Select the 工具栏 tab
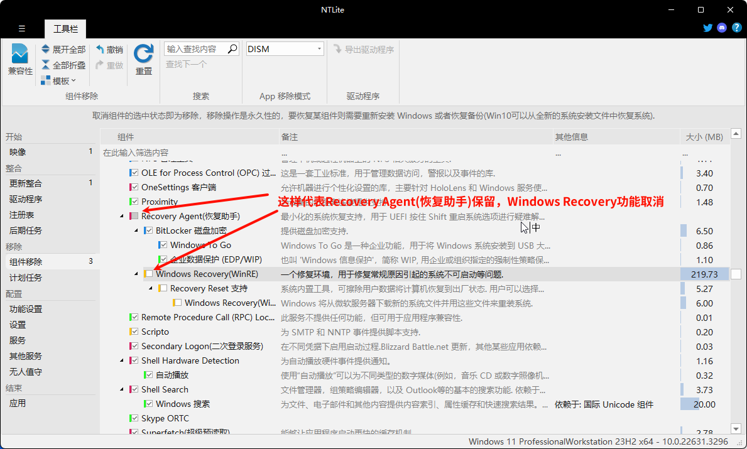 tap(65, 28)
